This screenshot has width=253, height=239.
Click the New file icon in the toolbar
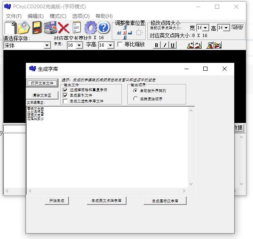tap(10, 27)
